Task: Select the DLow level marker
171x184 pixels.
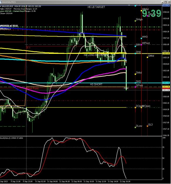Action: coord(135,127)
